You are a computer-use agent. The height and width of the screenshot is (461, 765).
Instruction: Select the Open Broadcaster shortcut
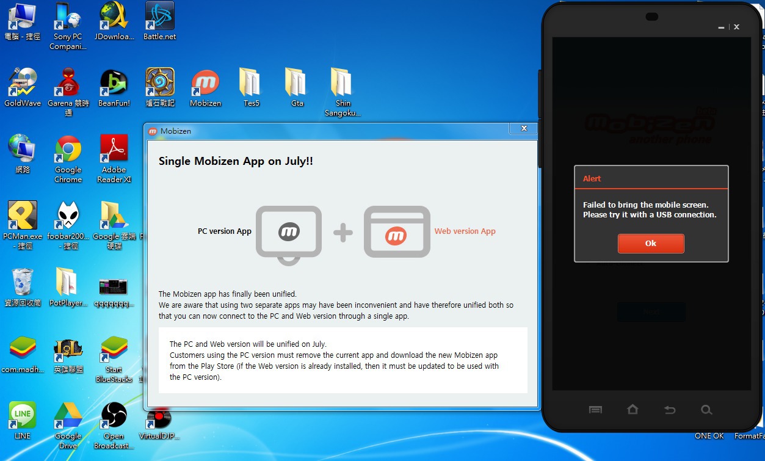(x=114, y=425)
